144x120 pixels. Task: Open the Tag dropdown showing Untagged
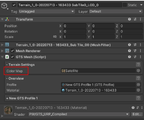pos(47,11)
